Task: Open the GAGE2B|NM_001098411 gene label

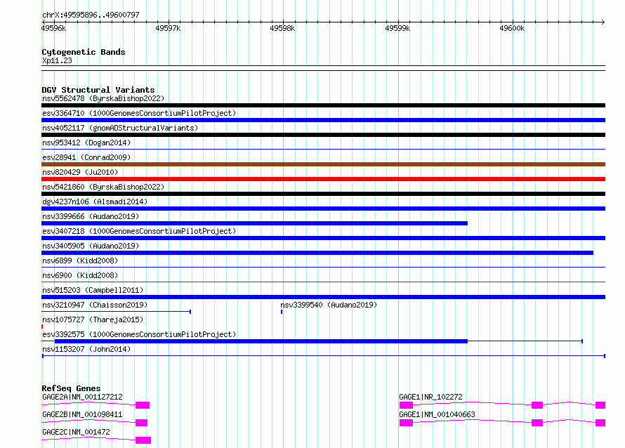Action: [82, 414]
